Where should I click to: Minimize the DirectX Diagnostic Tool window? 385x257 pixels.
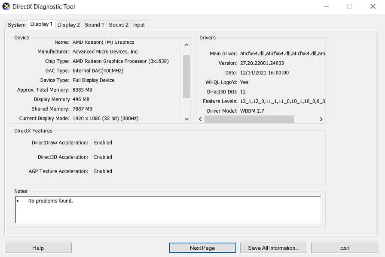click(326, 6)
